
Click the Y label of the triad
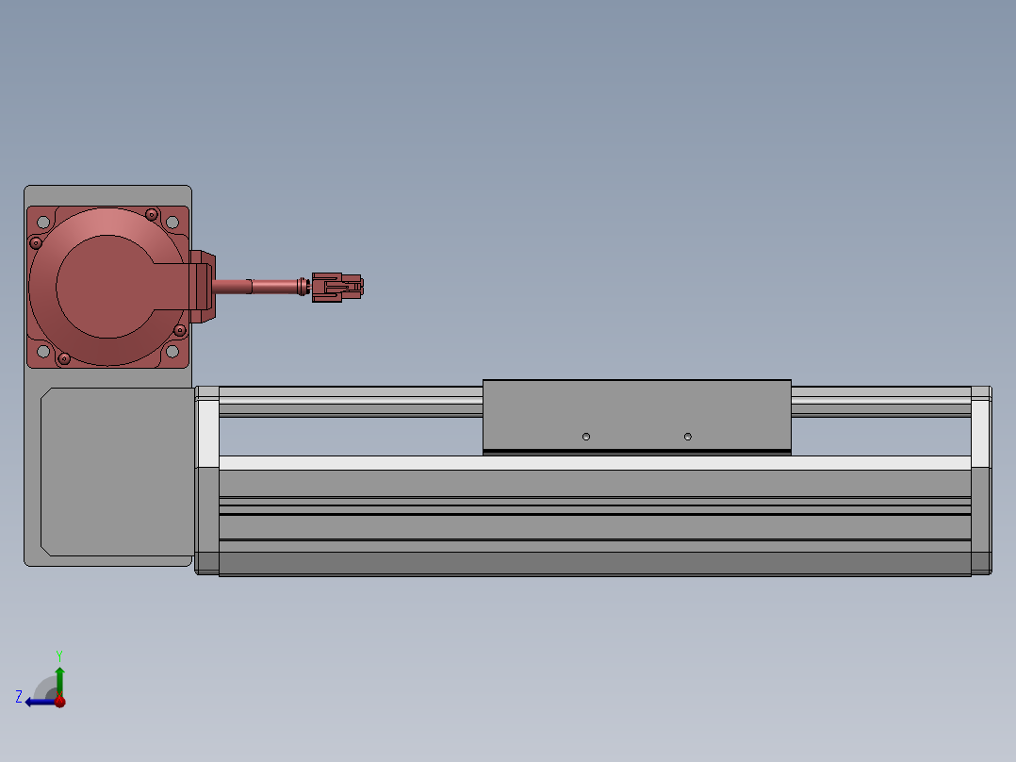(x=59, y=655)
